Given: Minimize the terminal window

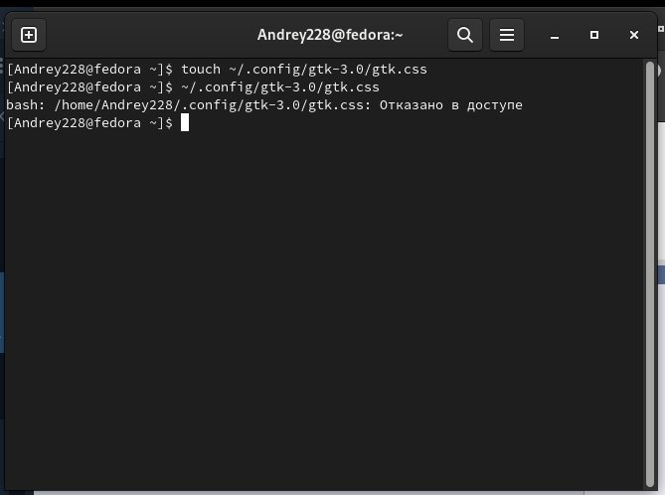Looking at the screenshot, I should 554,35.
